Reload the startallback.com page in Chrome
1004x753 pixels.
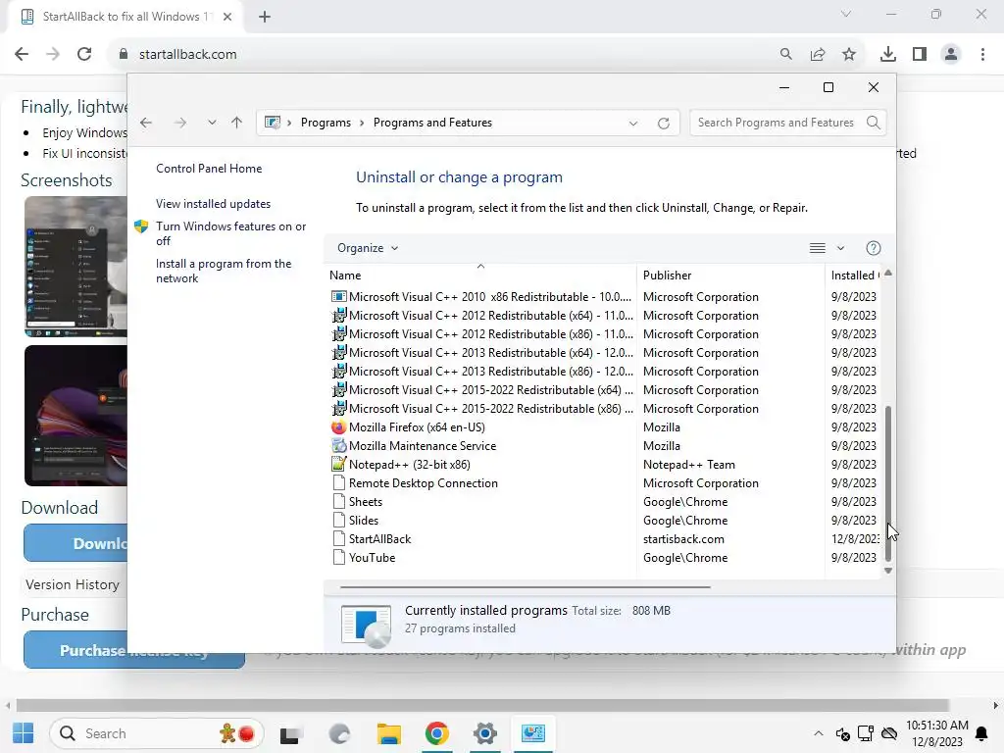(84, 54)
